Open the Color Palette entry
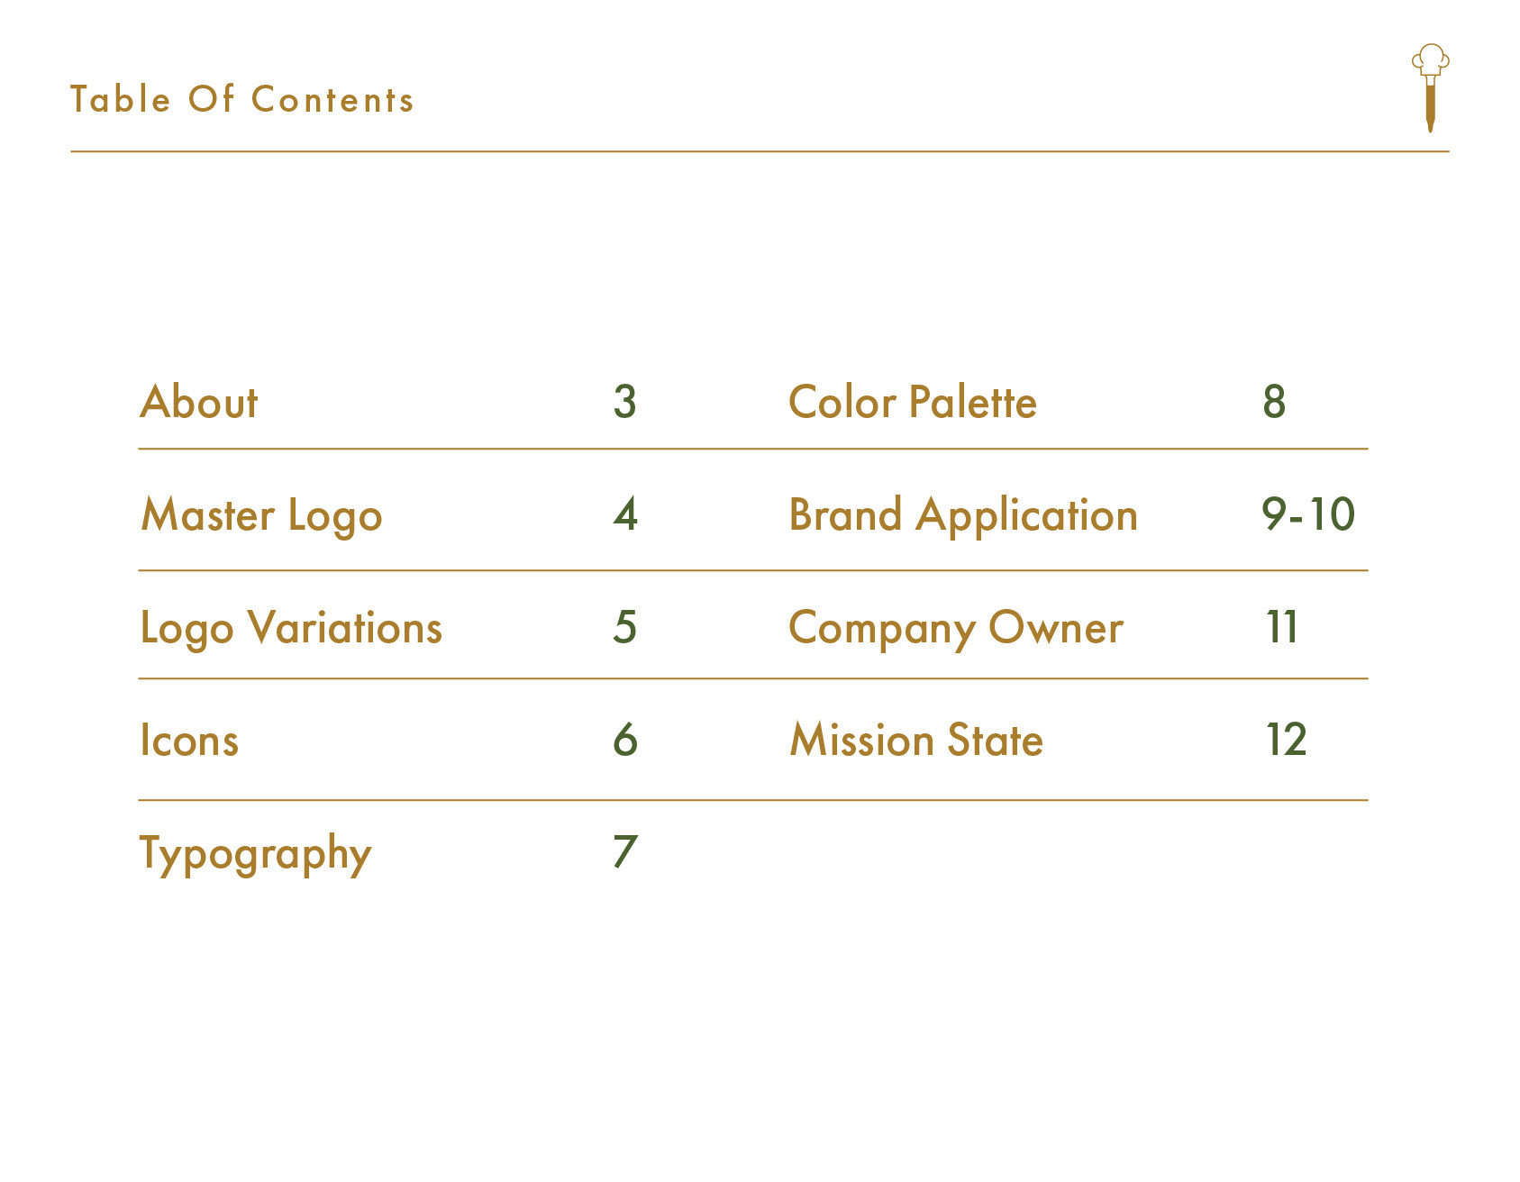The image size is (1520, 1182). click(913, 402)
